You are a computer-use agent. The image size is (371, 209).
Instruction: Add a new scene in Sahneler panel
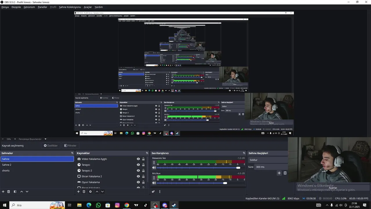pos(3,192)
